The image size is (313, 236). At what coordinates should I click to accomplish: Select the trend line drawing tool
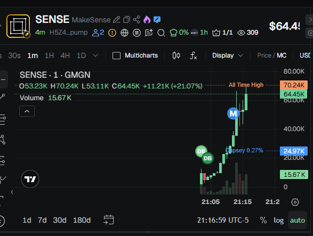[x=2, y=96]
